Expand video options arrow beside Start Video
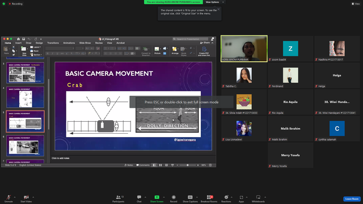This screenshot has width=363, height=204. (33, 197)
